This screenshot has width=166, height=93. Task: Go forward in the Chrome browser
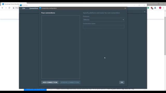tap(6, 8)
